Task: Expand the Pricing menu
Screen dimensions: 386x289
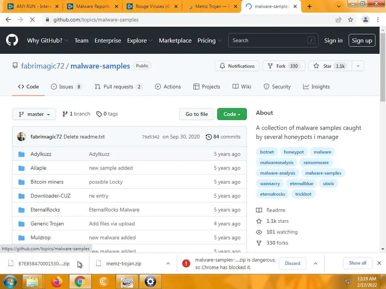Action: pos(210,40)
